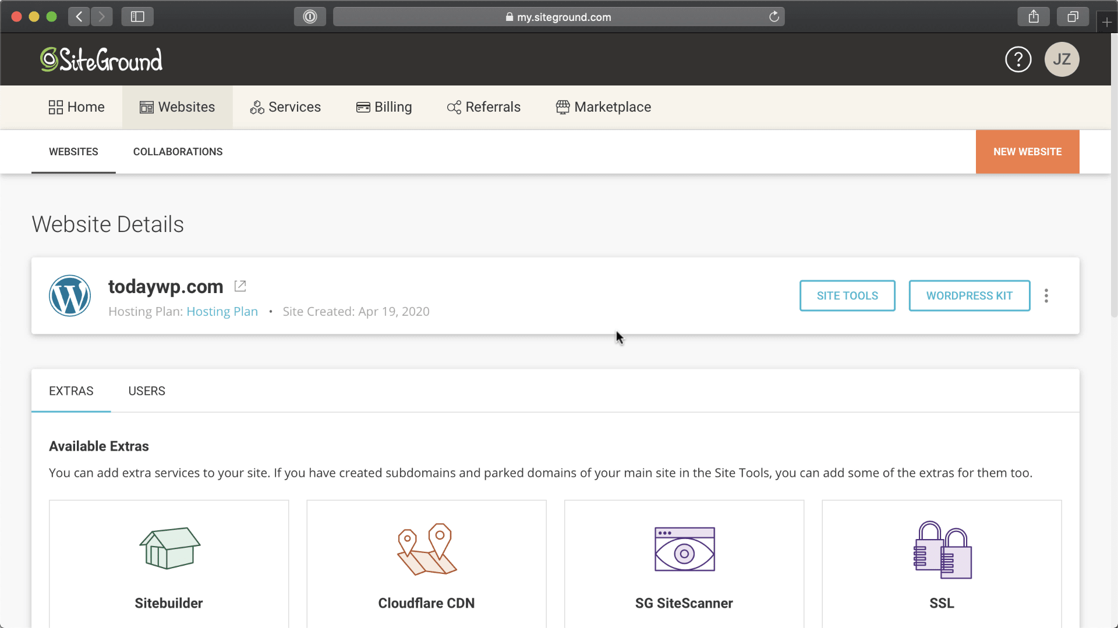Click the SSL extra label
Viewport: 1118px width, 628px height.
click(942, 603)
